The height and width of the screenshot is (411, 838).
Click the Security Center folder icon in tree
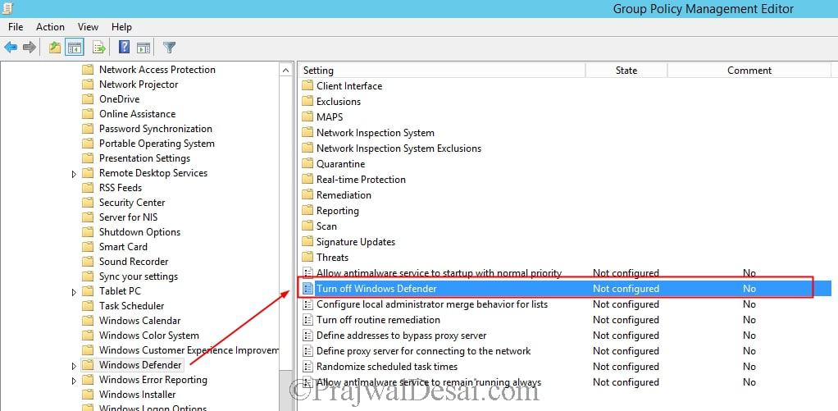tap(88, 203)
